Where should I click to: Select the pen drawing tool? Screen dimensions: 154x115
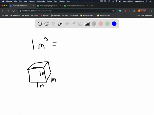[60, 24]
